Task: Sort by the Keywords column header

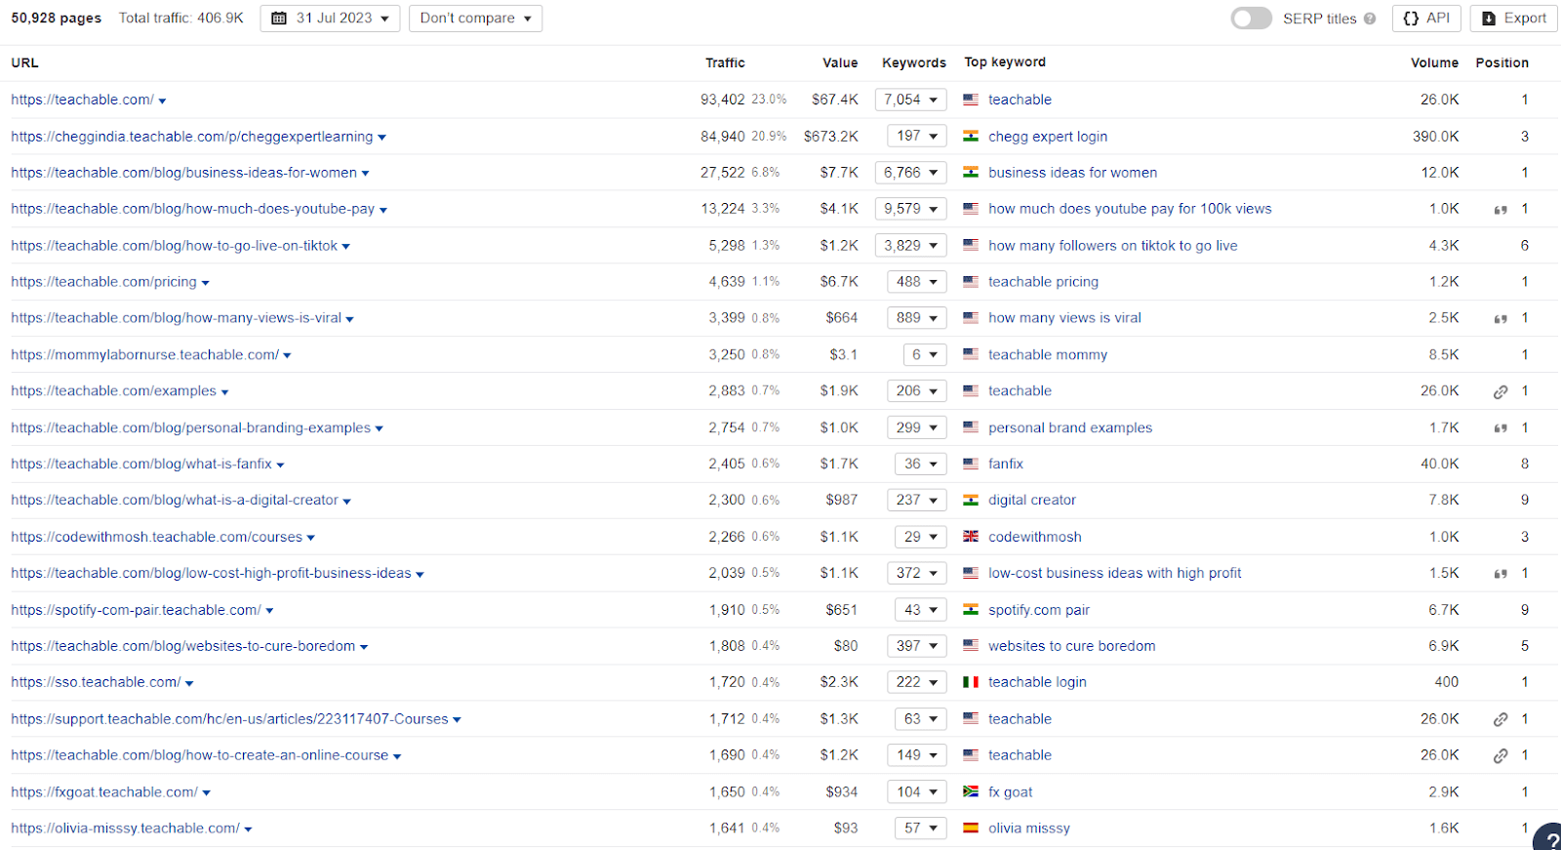Action: pyautogui.click(x=914, y=62)
